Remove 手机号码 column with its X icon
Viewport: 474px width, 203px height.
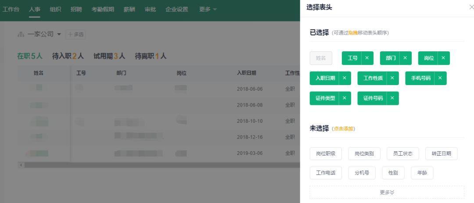pyautogui.click(x=440, y=78)
